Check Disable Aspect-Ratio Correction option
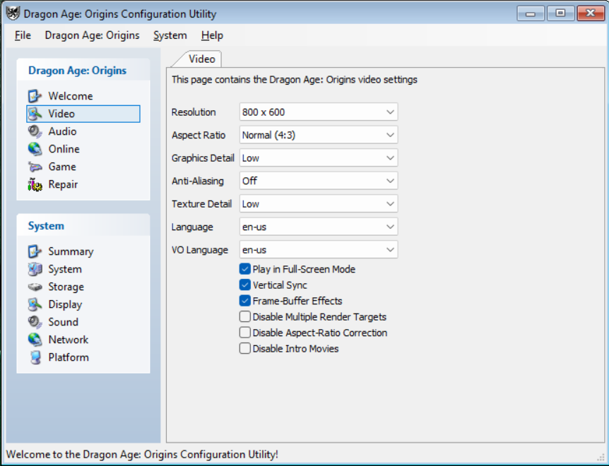Image resolution: width=609 pixels, height=466 pixels. coord(245,333)
